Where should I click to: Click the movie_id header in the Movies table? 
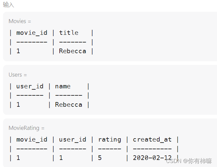click(x=32, y=33)
